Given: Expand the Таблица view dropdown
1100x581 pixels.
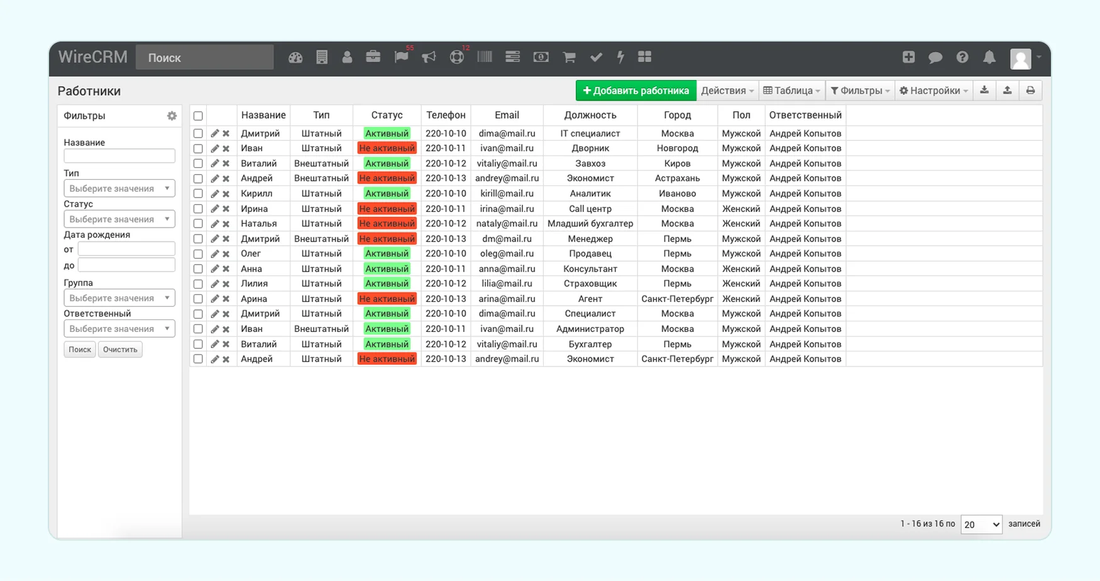Looking at the screenshot, I should point(791,91).
